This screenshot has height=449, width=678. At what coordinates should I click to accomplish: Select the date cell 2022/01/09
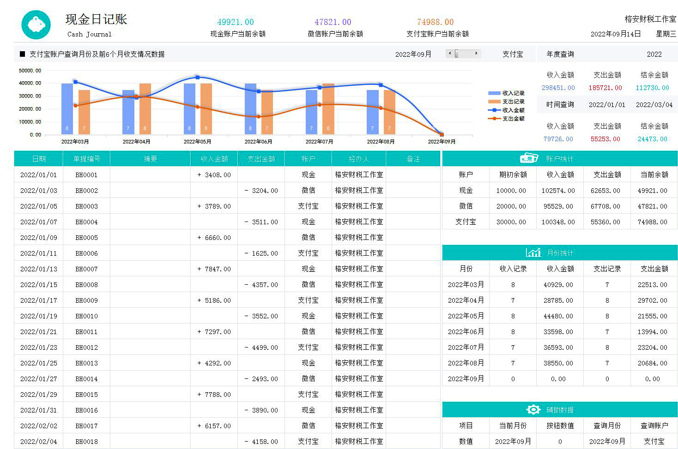click(39, 238)
